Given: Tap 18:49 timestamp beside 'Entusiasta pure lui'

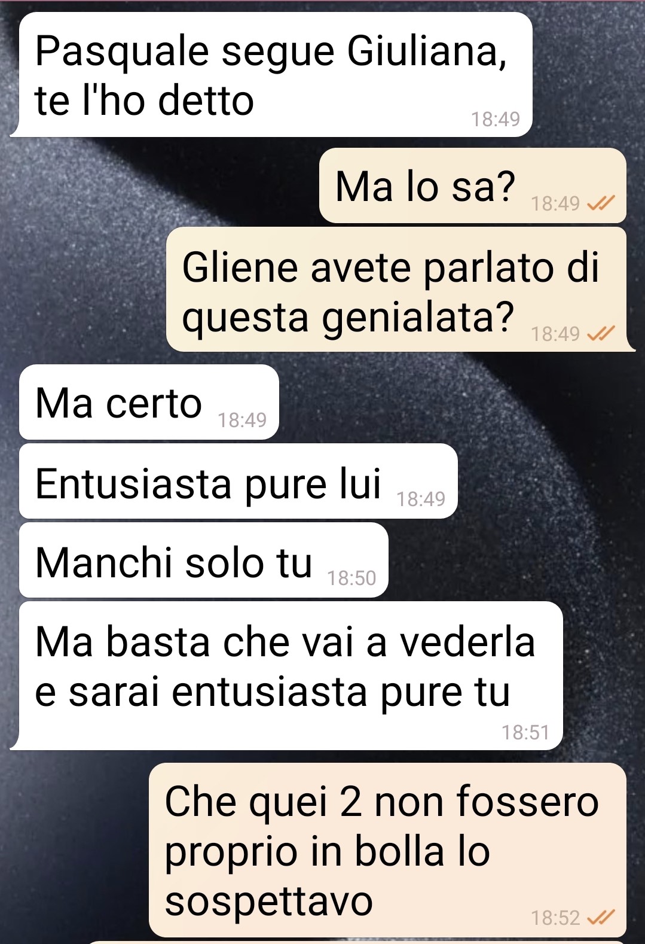Looking at the screenshot, I should [421, 499].
